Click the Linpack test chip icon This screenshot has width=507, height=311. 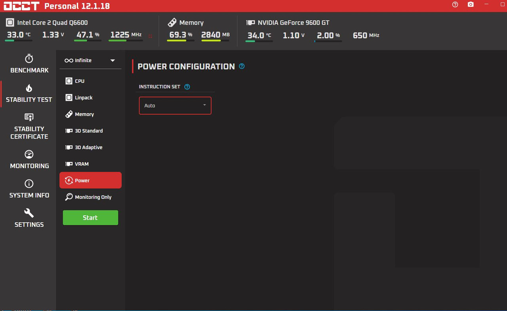pyautogui.click(x=69, y=97)
